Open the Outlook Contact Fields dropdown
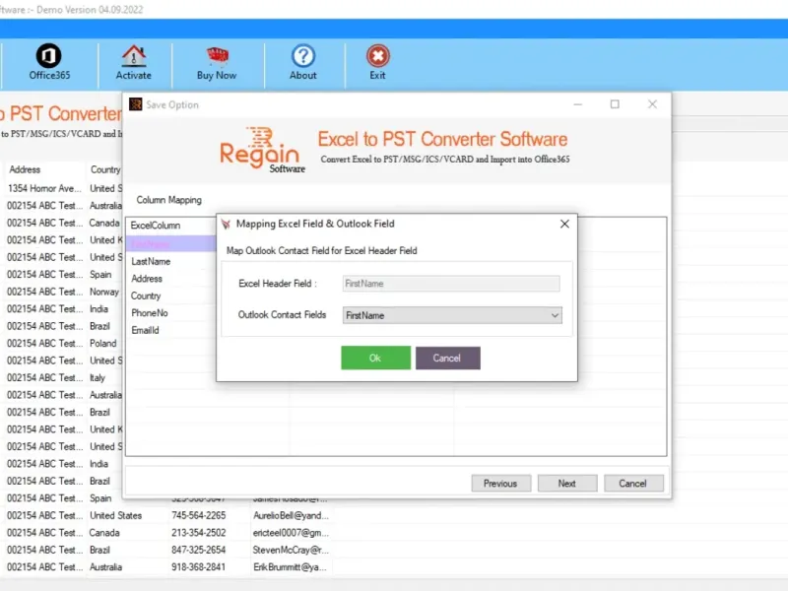This screenshot has width=788, height=591. (x=452, y=315)
